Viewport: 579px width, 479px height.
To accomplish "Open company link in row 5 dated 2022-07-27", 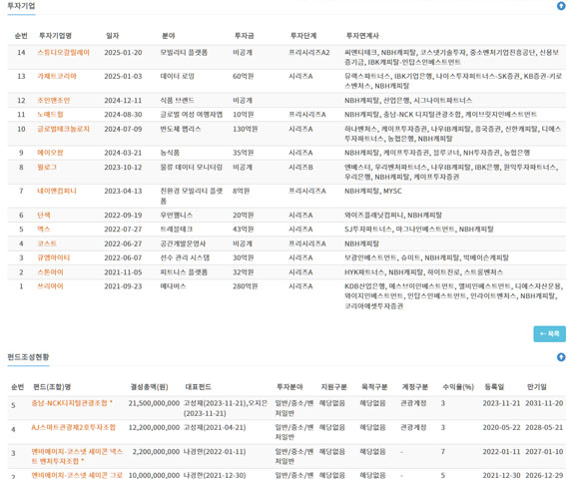I will 44,230.
